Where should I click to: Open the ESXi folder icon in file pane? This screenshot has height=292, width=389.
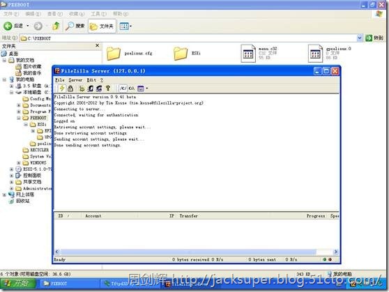[181, 54]
